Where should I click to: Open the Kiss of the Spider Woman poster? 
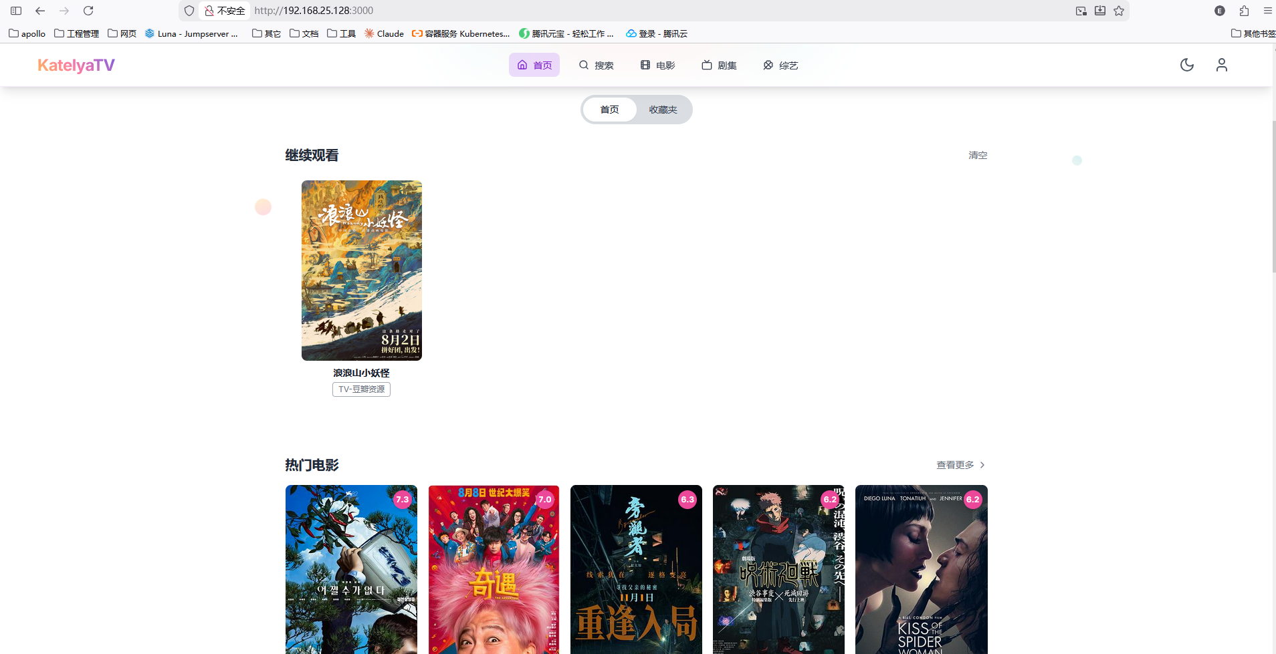click(922, 570)
